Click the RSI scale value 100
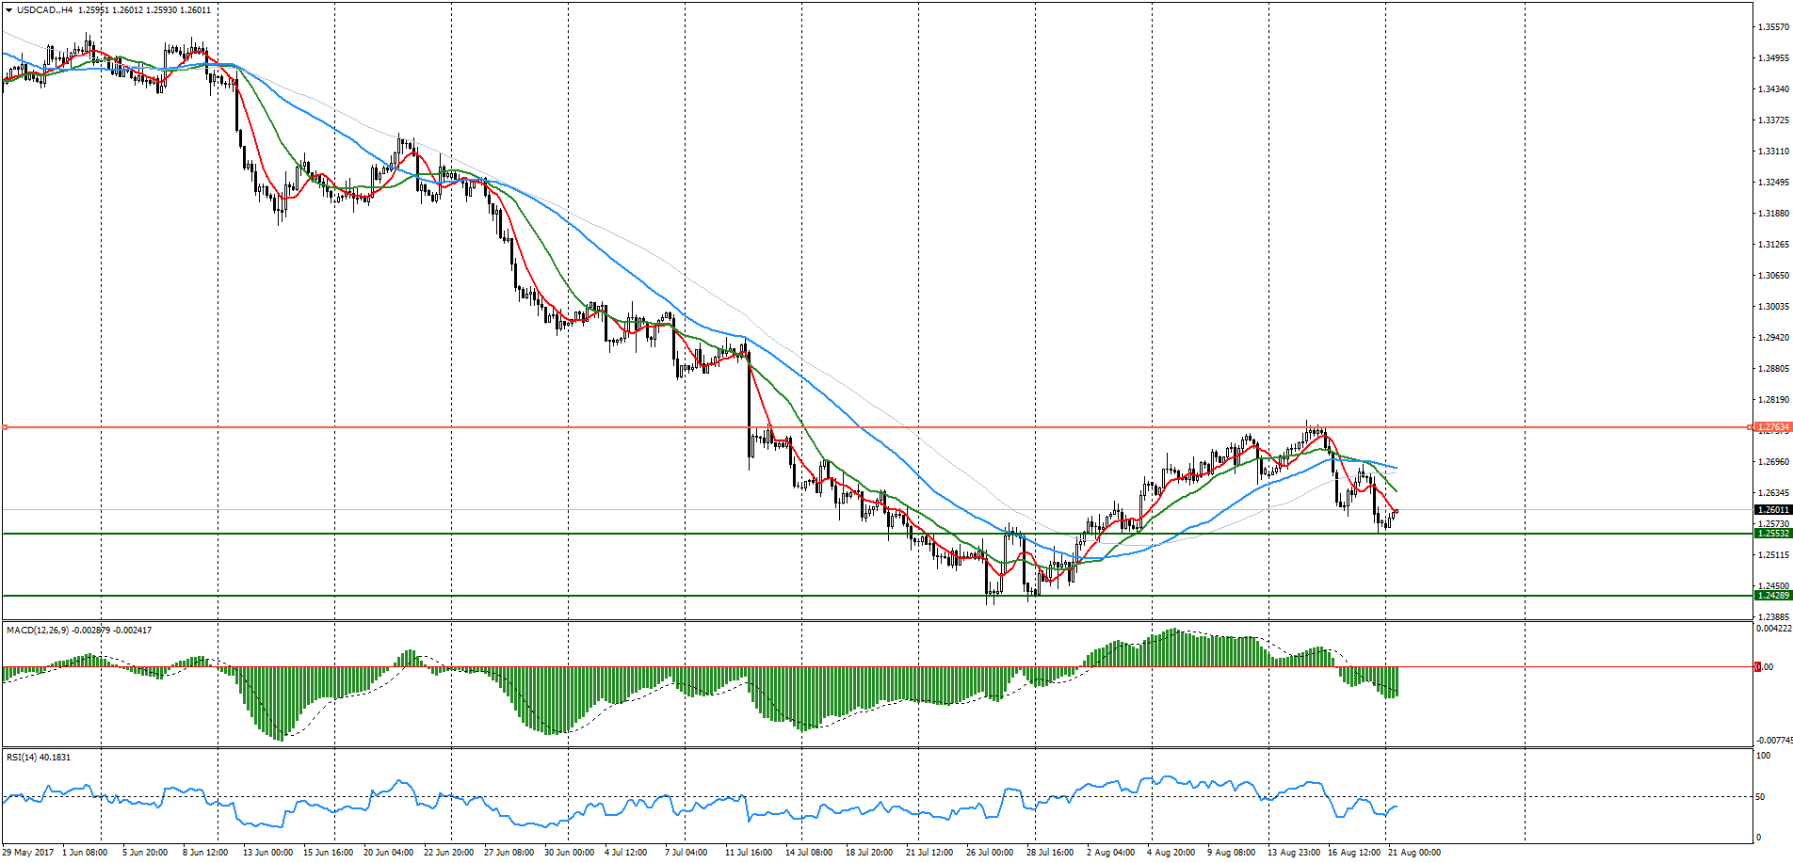1793x863 pixels. coord(1763,755)
